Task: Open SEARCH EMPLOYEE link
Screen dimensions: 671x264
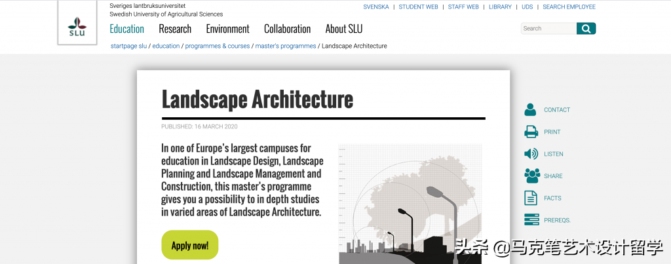Action: (569, 7)
